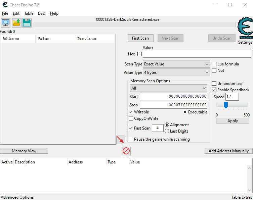
Task: Expand the memory region All dropdown
Action: click(x=169, y=88)
